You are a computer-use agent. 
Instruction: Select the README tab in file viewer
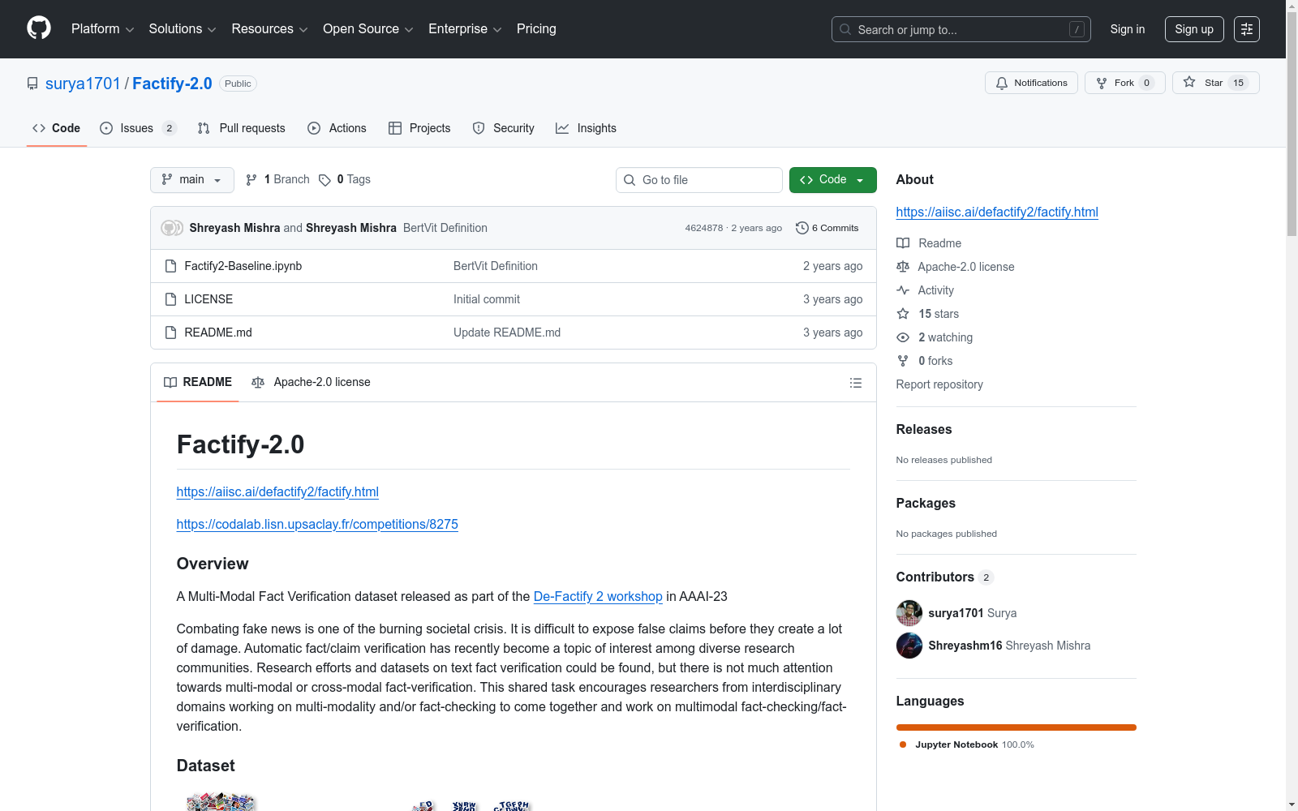click(x=198, y=382)
